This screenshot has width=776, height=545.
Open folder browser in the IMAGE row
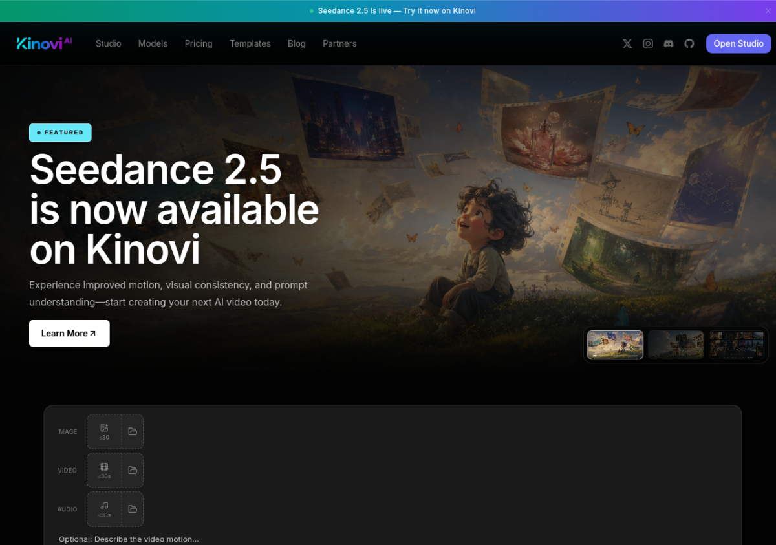(x=133, y=431)
